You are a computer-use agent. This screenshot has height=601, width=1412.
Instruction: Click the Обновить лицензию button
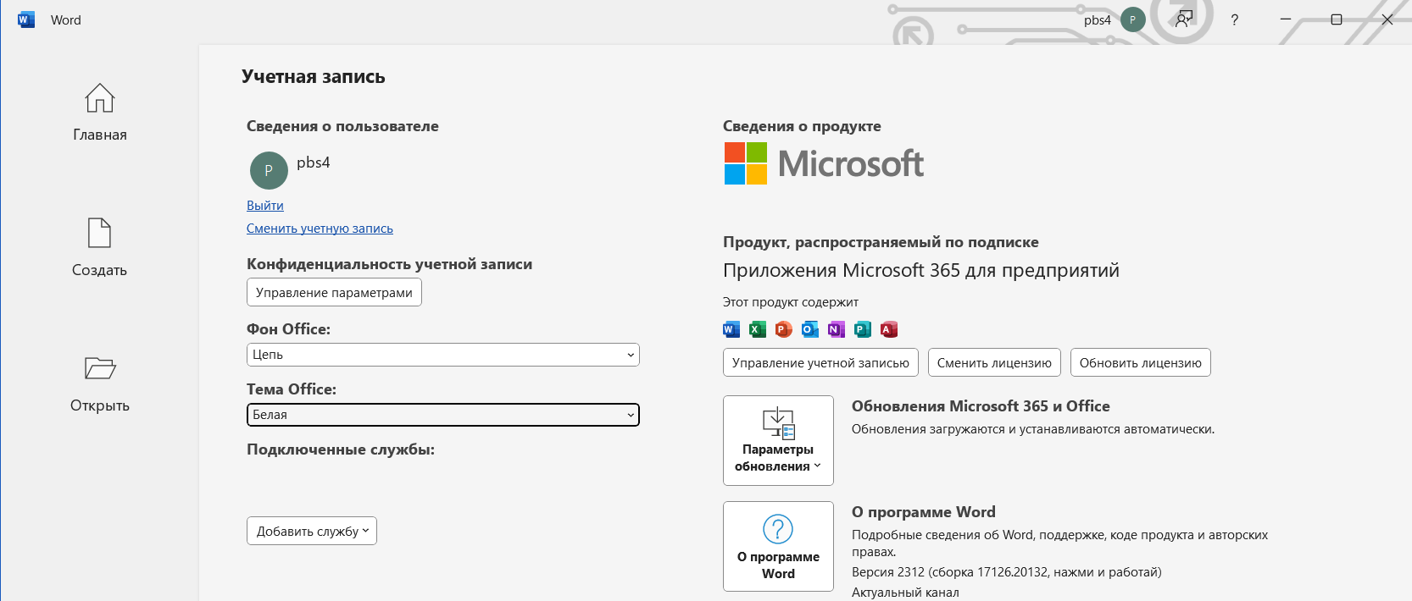[x=1141, y=362]
